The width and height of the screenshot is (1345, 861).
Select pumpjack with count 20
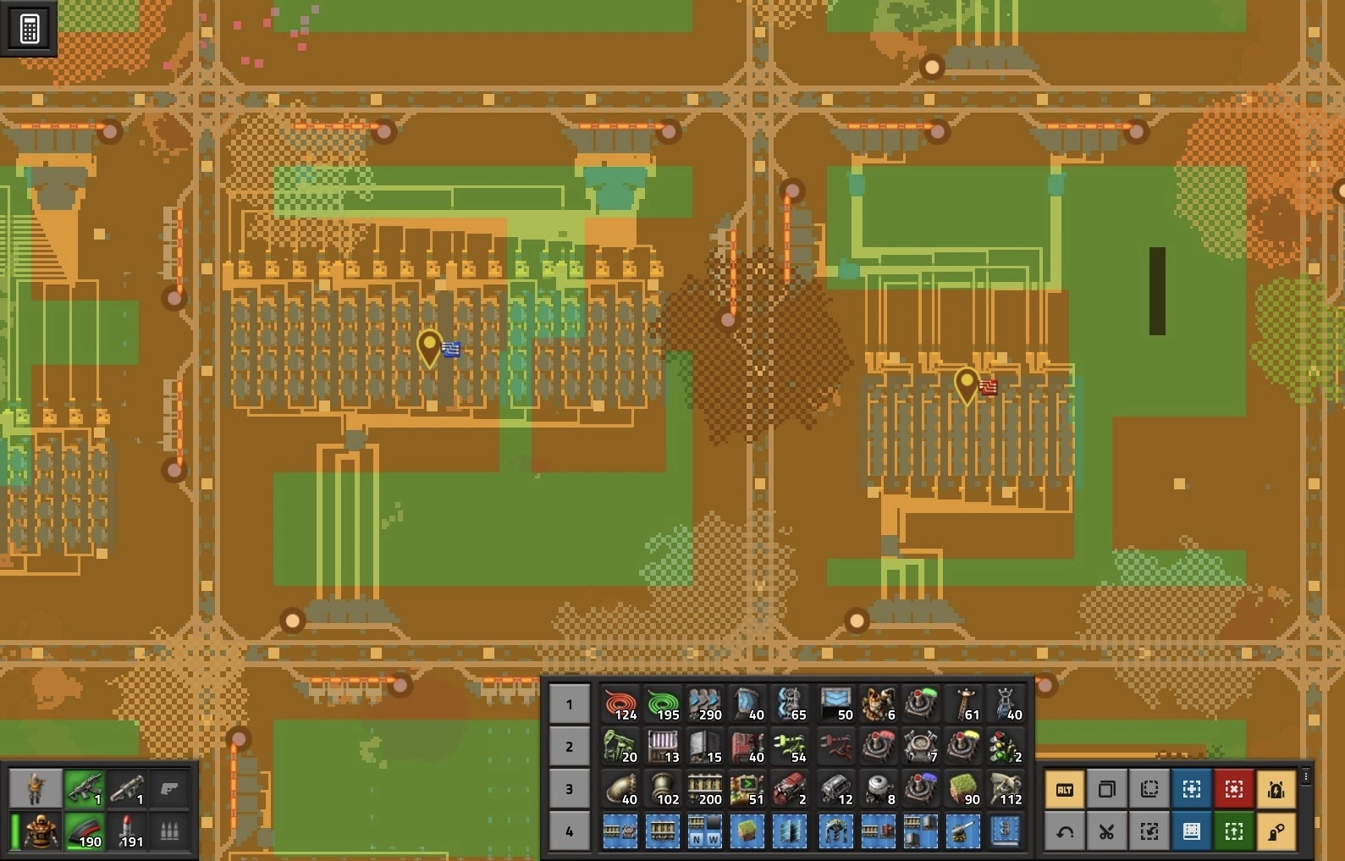620,747
